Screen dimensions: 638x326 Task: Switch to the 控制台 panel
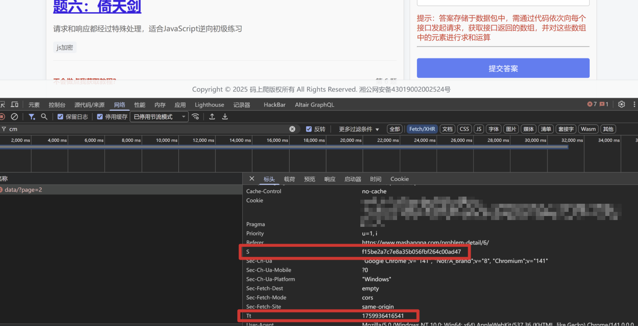pyautogui.click(x=57, y=105)
